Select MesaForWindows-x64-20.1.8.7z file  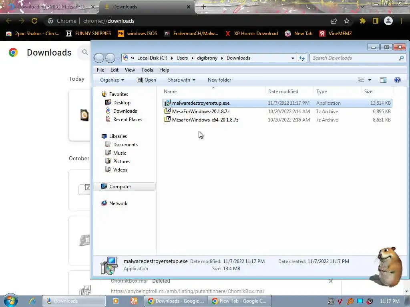277,120
